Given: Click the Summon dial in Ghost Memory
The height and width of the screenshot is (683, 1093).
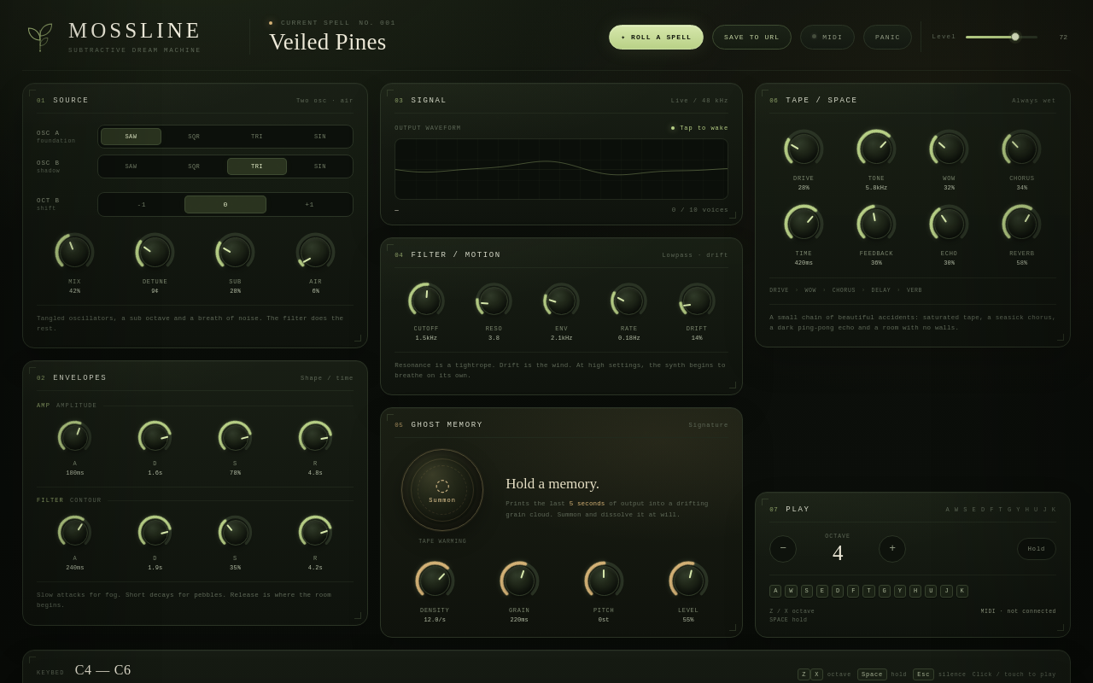Looking at the screenshot, I should (x=442, y=490).
